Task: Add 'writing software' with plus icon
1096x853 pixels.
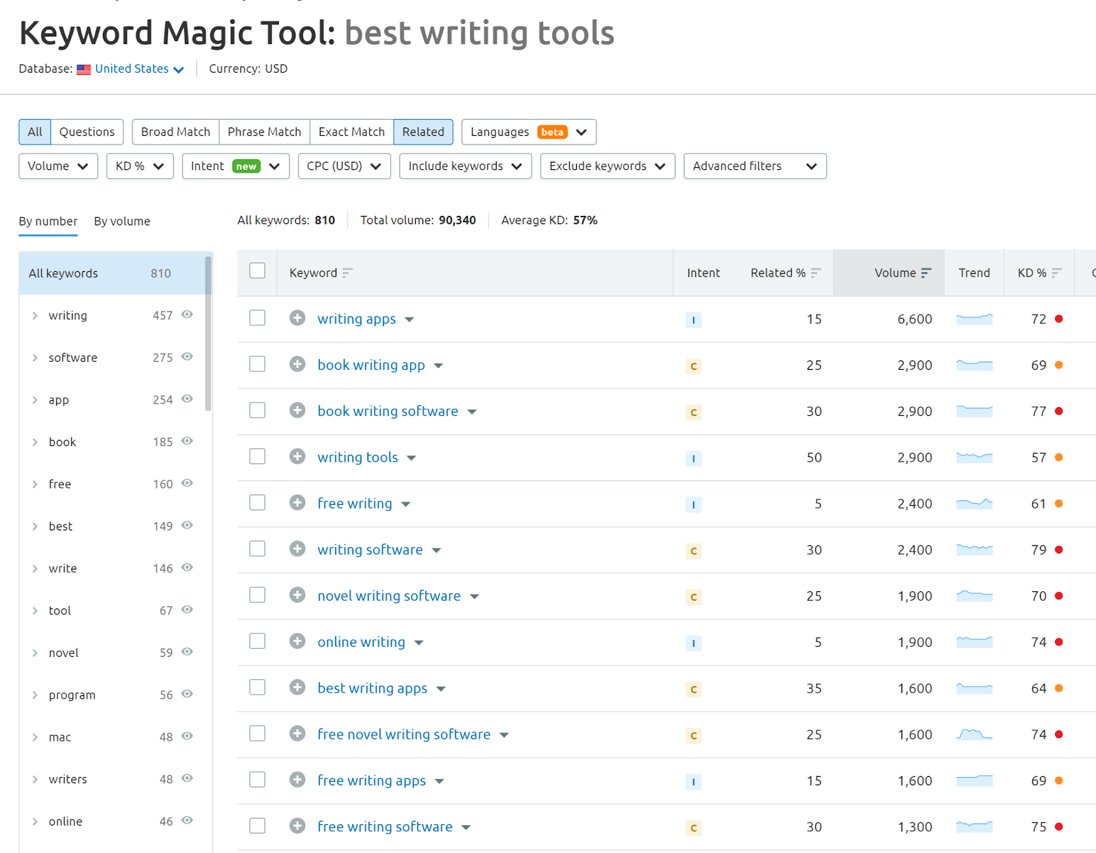Action: coord(297,549)
